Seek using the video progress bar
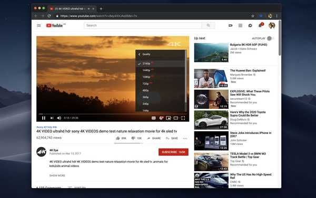This screenshot has height=198, width=316. [113, 114]
